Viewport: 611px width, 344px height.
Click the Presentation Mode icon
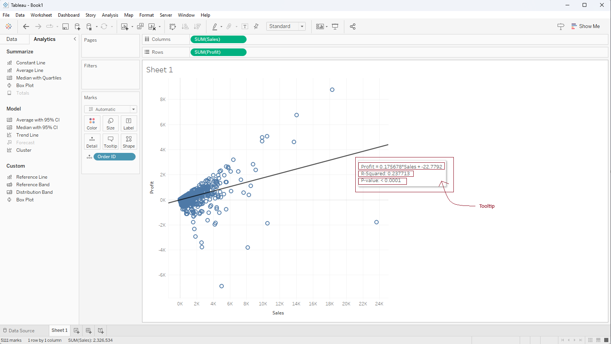[335, 26]
